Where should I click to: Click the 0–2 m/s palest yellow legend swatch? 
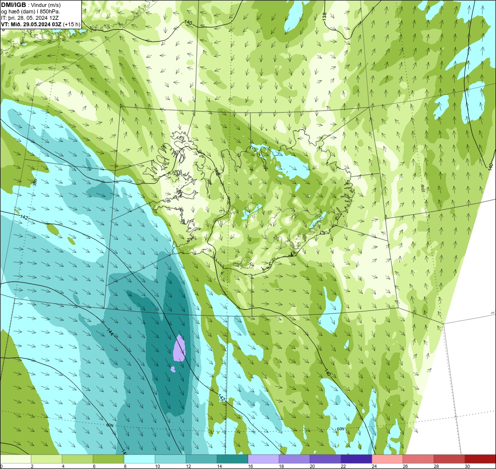click(x=15, y=459)
